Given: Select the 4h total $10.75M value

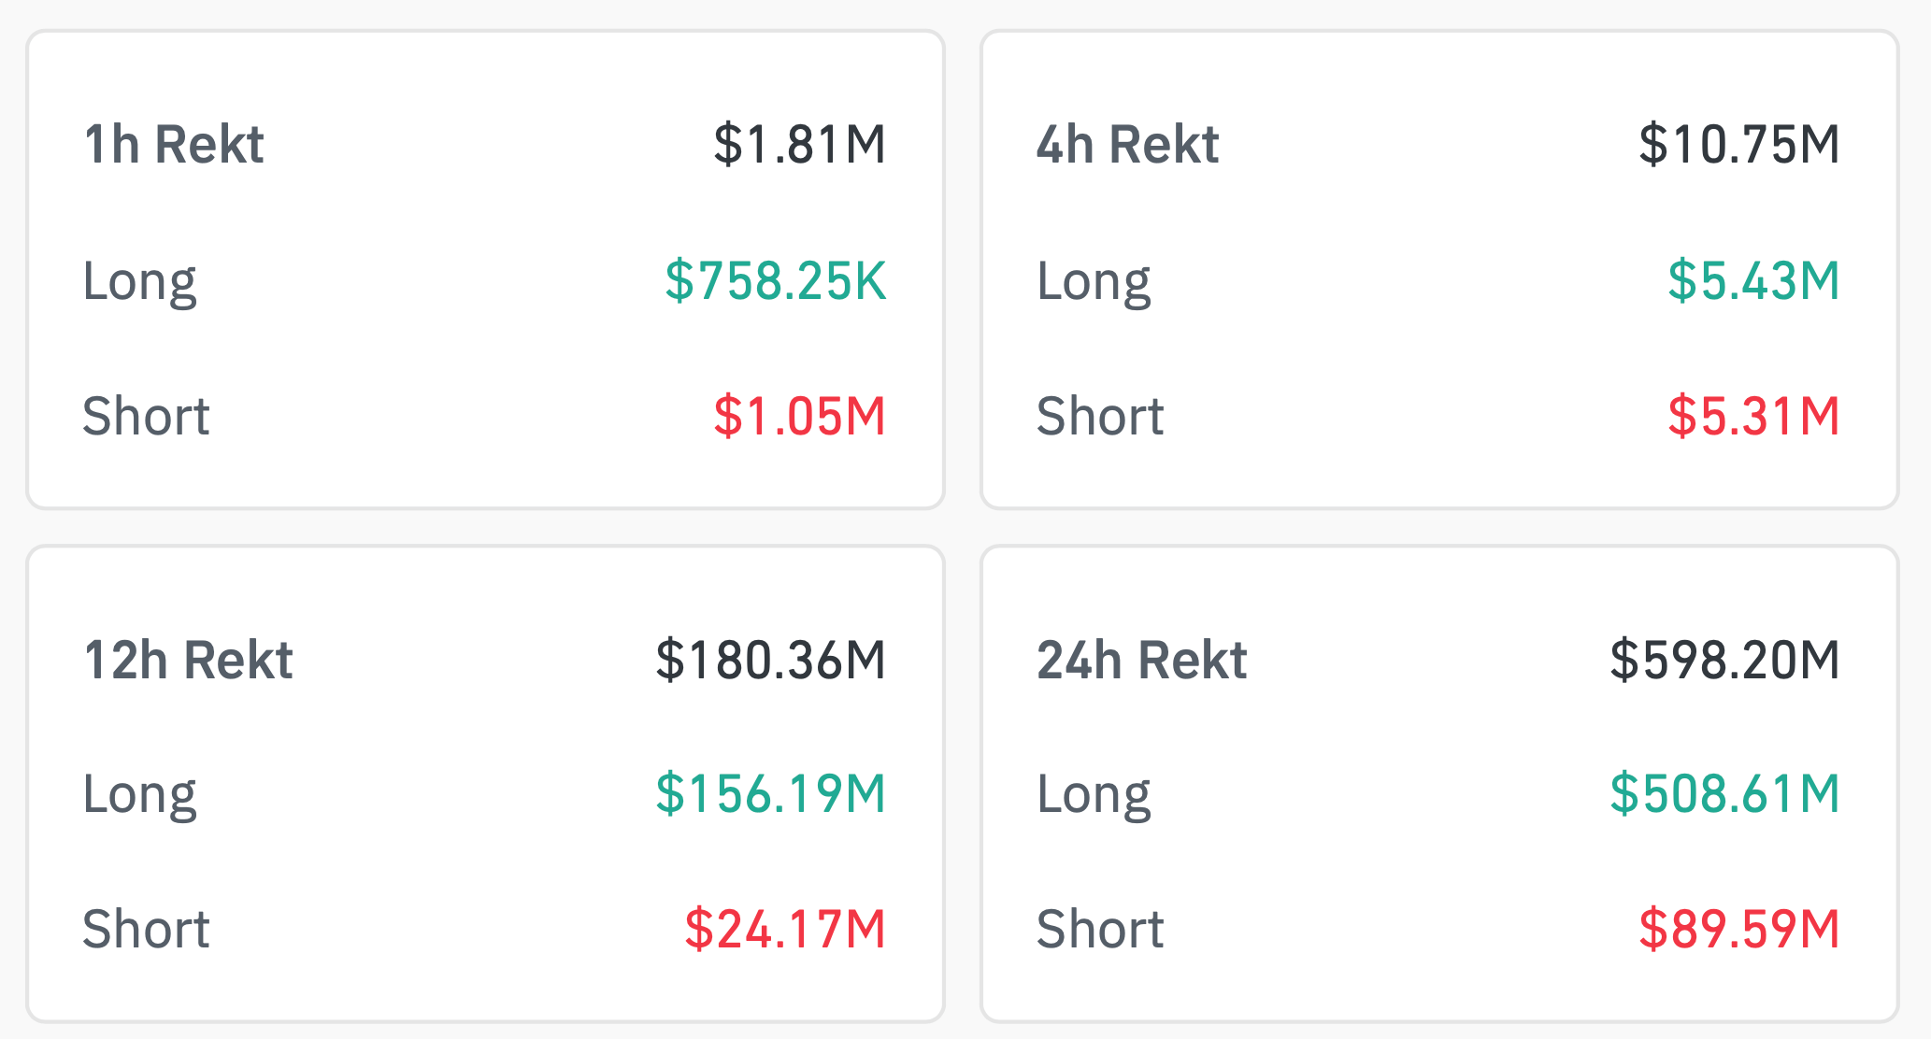Looking at the screenshot, I should tap(1739, 145).
